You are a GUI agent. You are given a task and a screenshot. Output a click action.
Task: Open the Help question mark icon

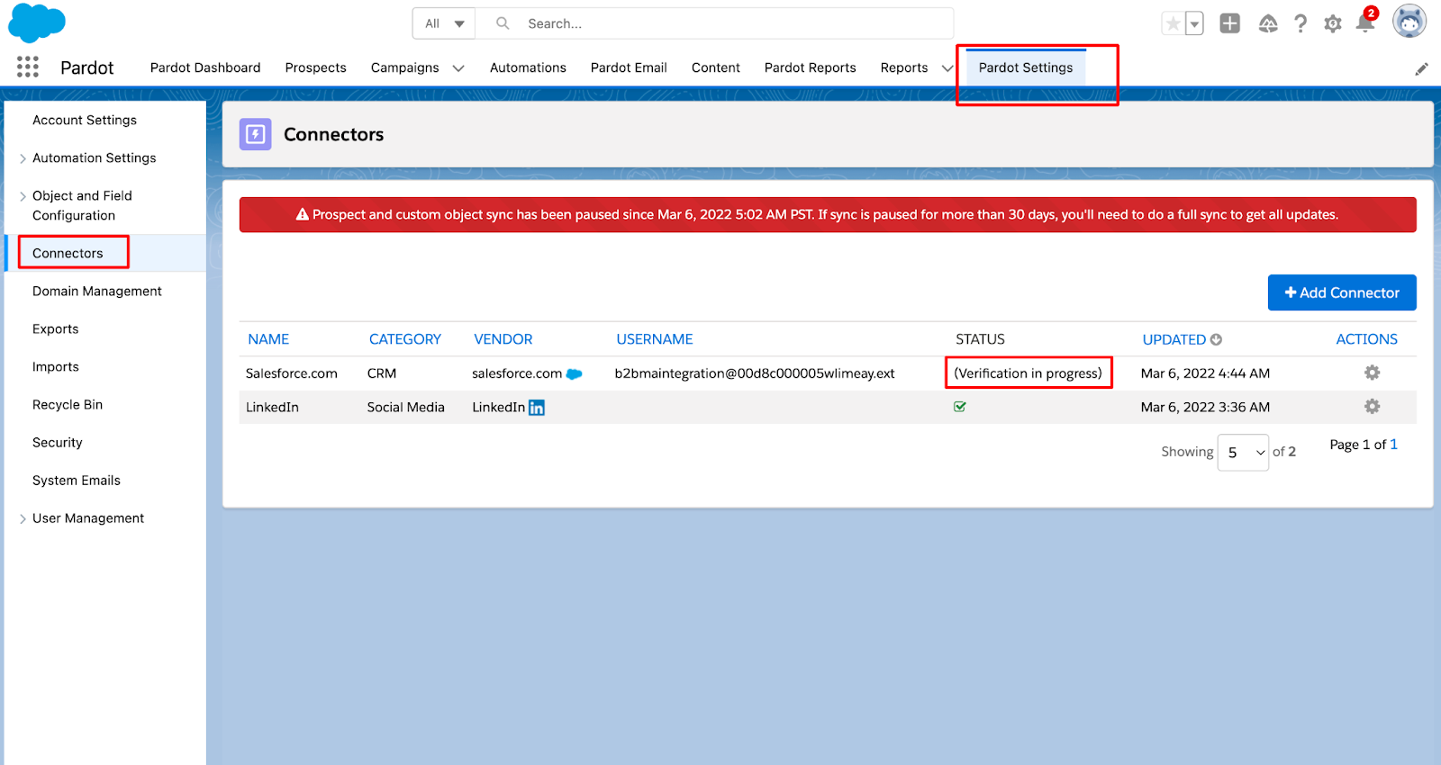point(1301,24)
